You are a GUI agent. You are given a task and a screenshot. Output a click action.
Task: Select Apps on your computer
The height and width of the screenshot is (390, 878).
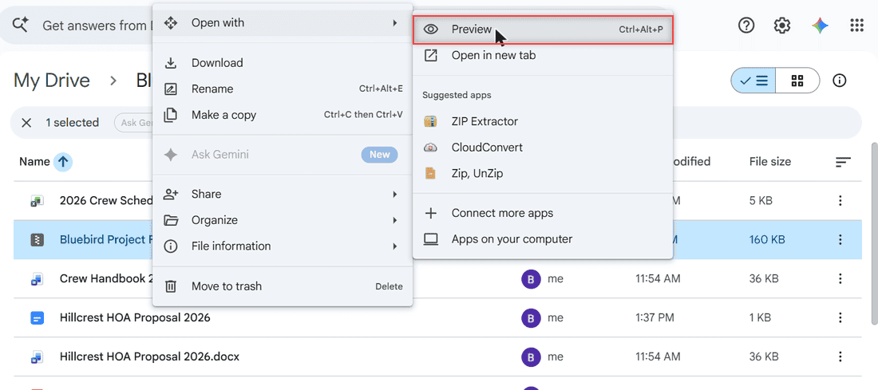pyautogui.click(x=543, y=239)
